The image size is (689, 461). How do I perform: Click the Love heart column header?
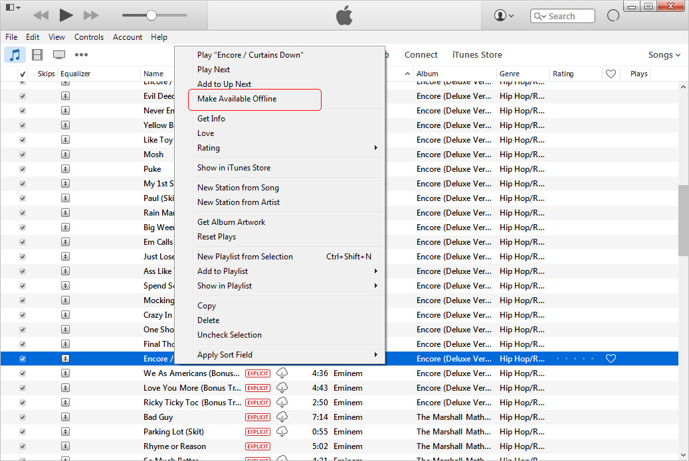coord(611,74)
